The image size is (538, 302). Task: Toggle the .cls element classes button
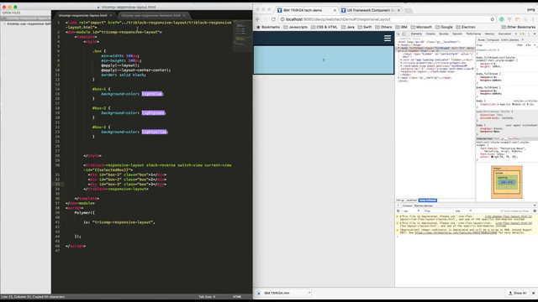pos(528,44)
